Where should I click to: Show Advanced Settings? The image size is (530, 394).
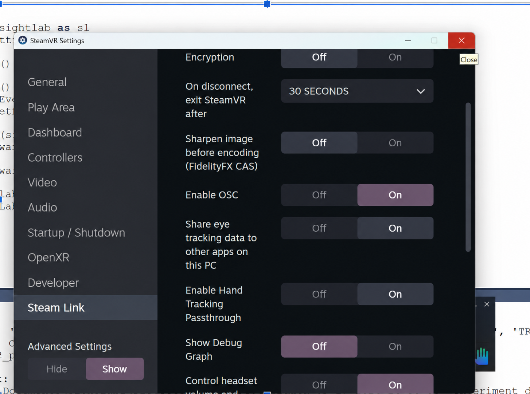114,369
